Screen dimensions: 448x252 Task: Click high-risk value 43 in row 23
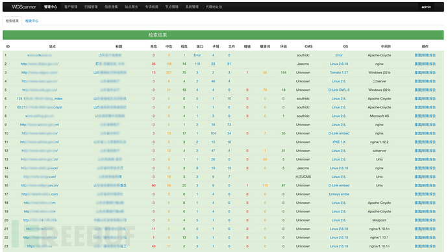[x=154, y=246]
